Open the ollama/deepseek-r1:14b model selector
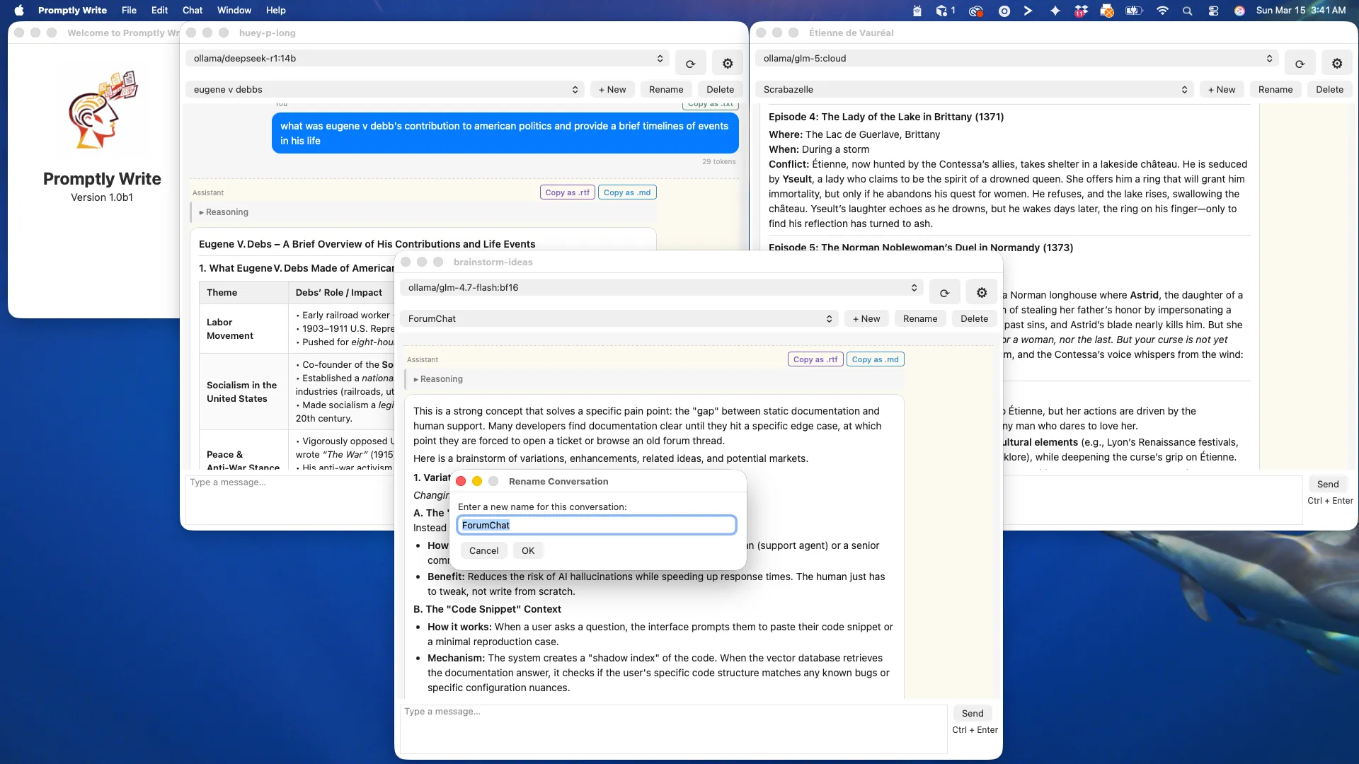The height and width of the screenshot is (764, 1359). point(428,59)
